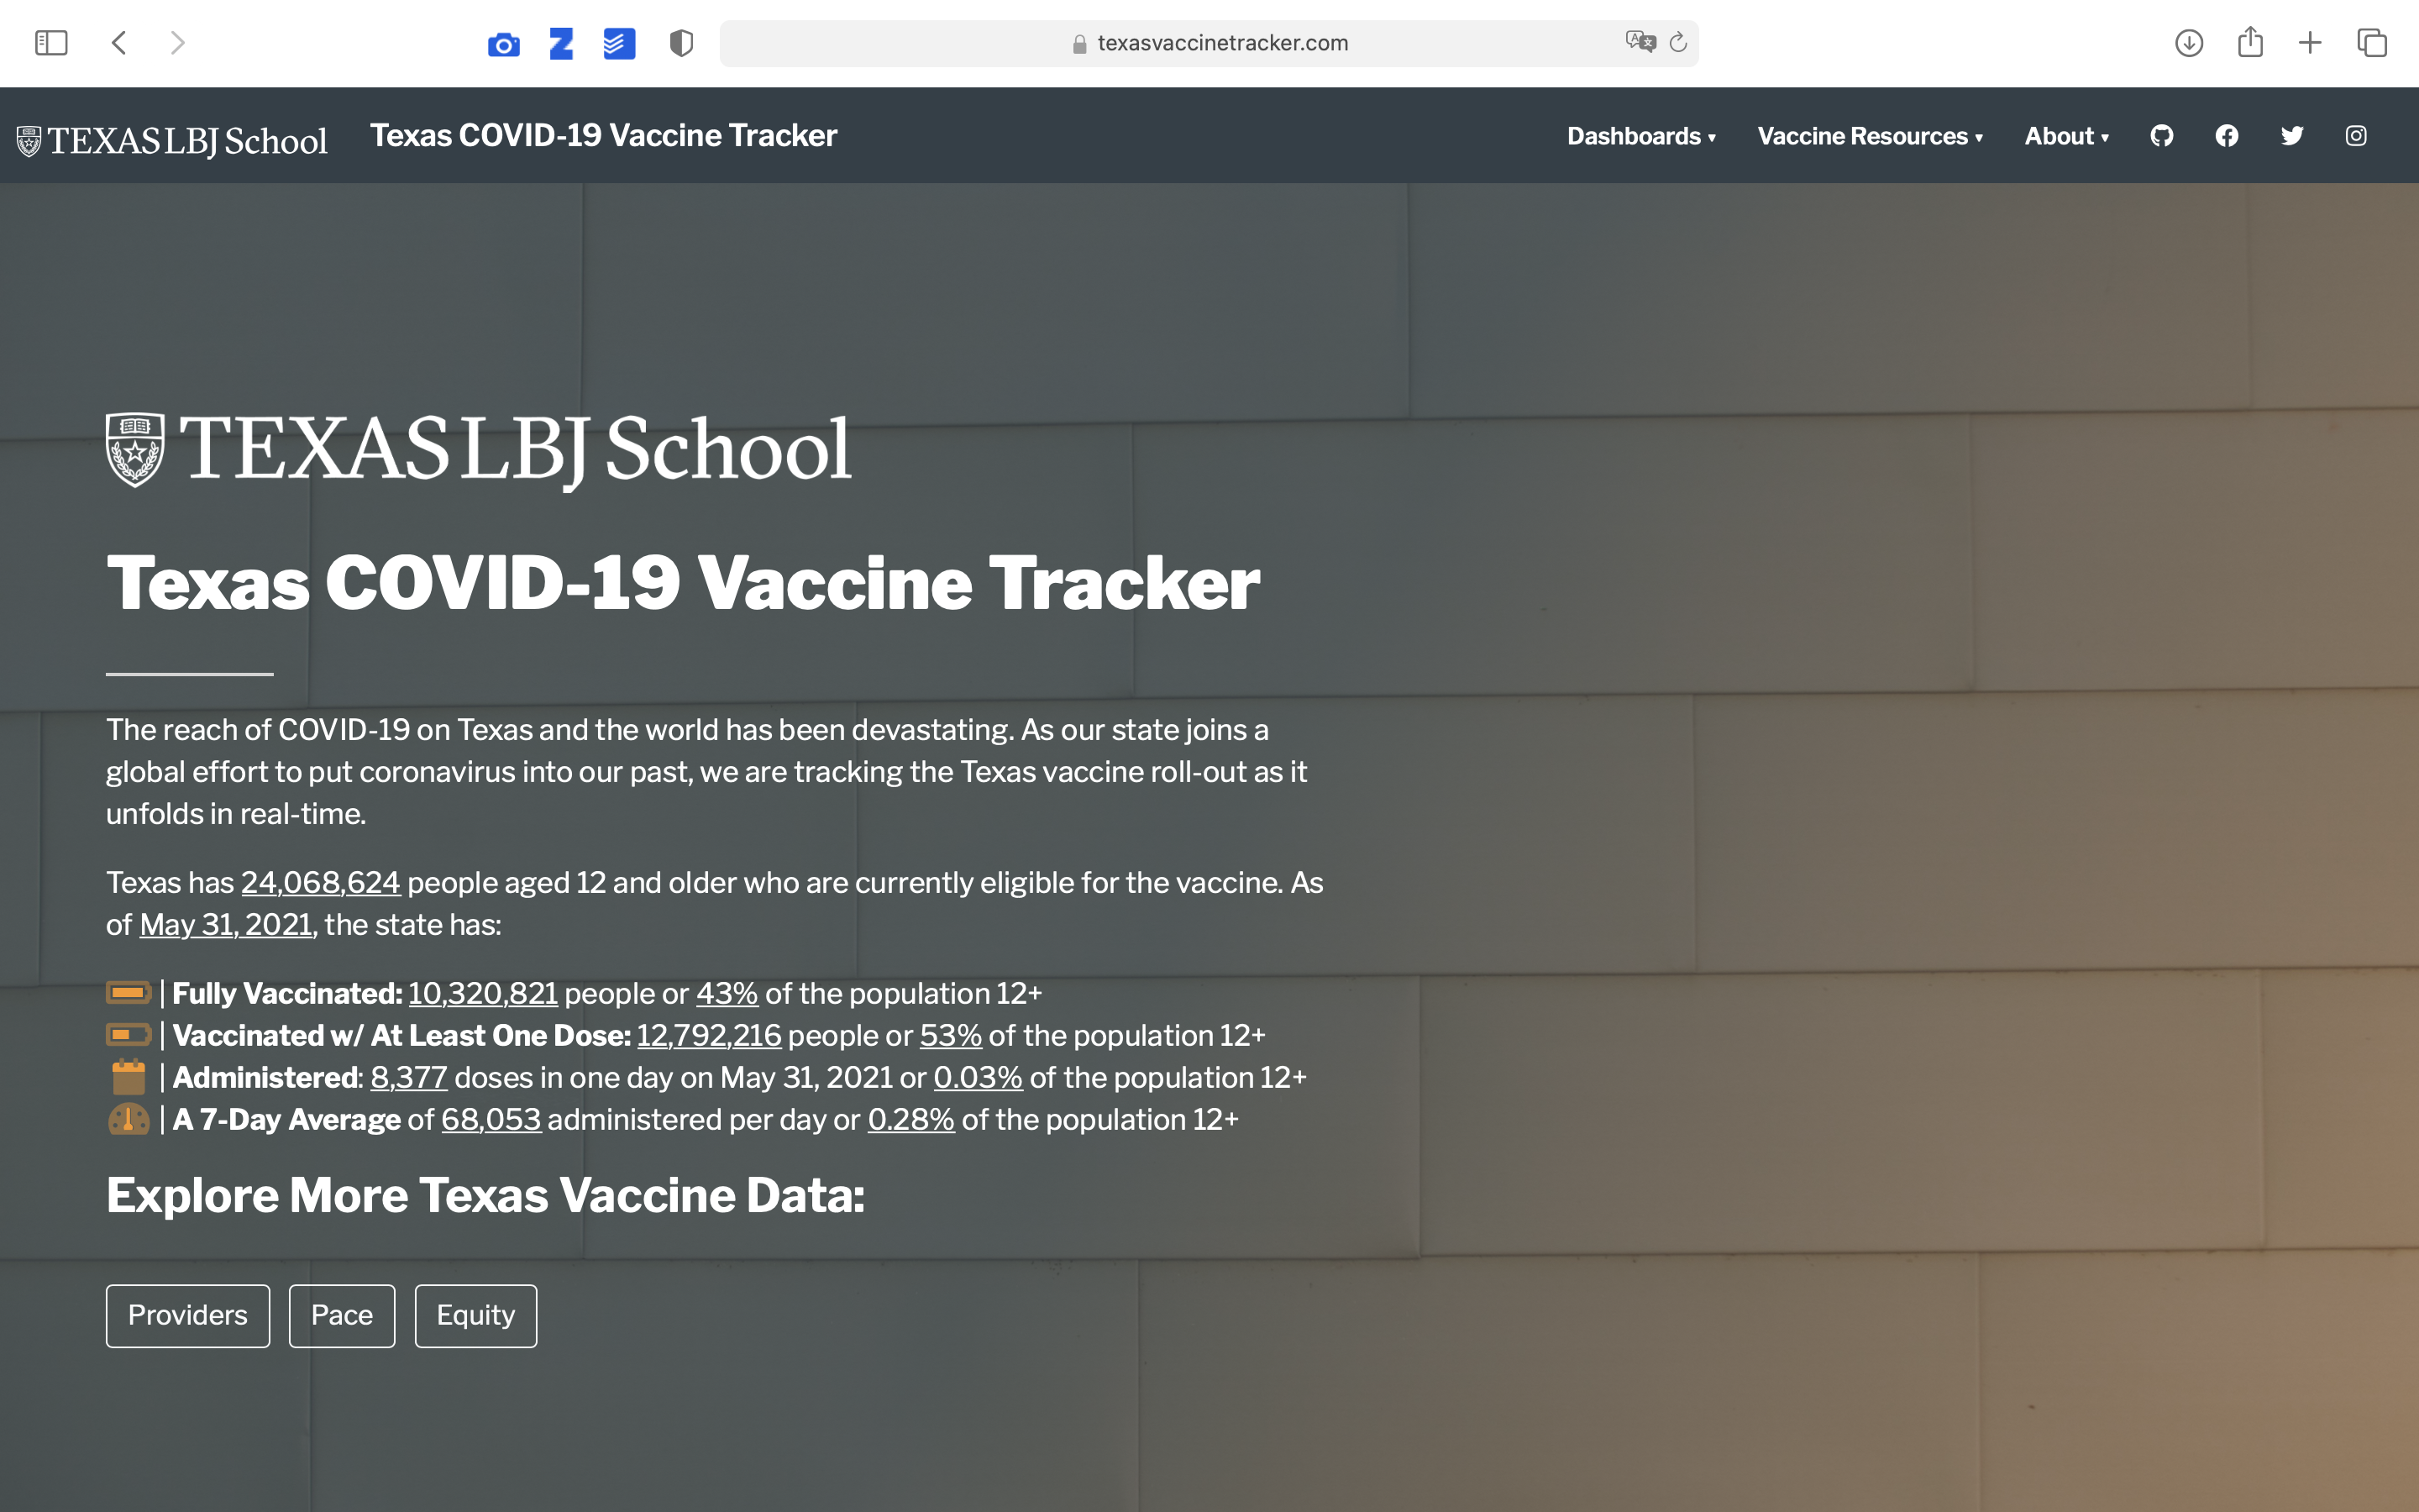Click the texasvaccinetracker.com address field
Image resolution: width=2419 pixels, height=1512 pixels.
click(1209, 43)
